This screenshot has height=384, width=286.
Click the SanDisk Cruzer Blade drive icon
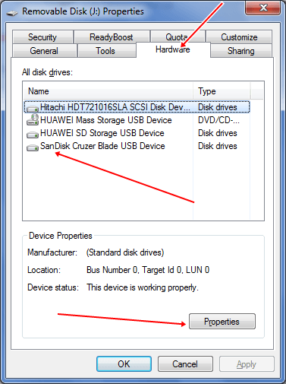[x=33, y=147]
